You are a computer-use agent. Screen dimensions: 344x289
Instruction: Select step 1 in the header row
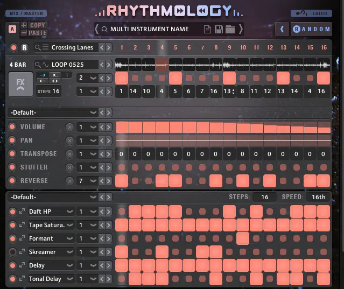click(x=122, y=47)
